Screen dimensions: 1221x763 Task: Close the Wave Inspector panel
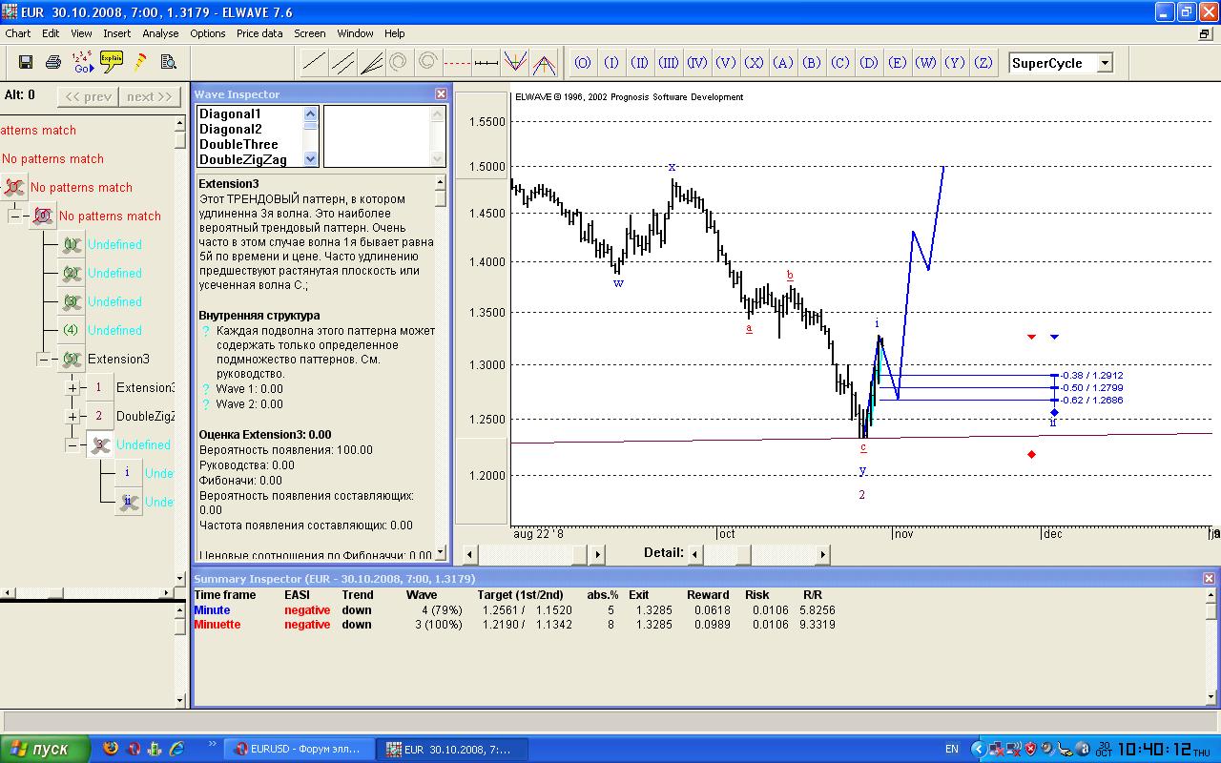(x=441, y=94)
